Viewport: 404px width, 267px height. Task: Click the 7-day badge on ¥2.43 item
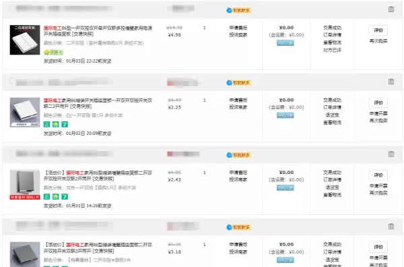(x=65, y=197)
